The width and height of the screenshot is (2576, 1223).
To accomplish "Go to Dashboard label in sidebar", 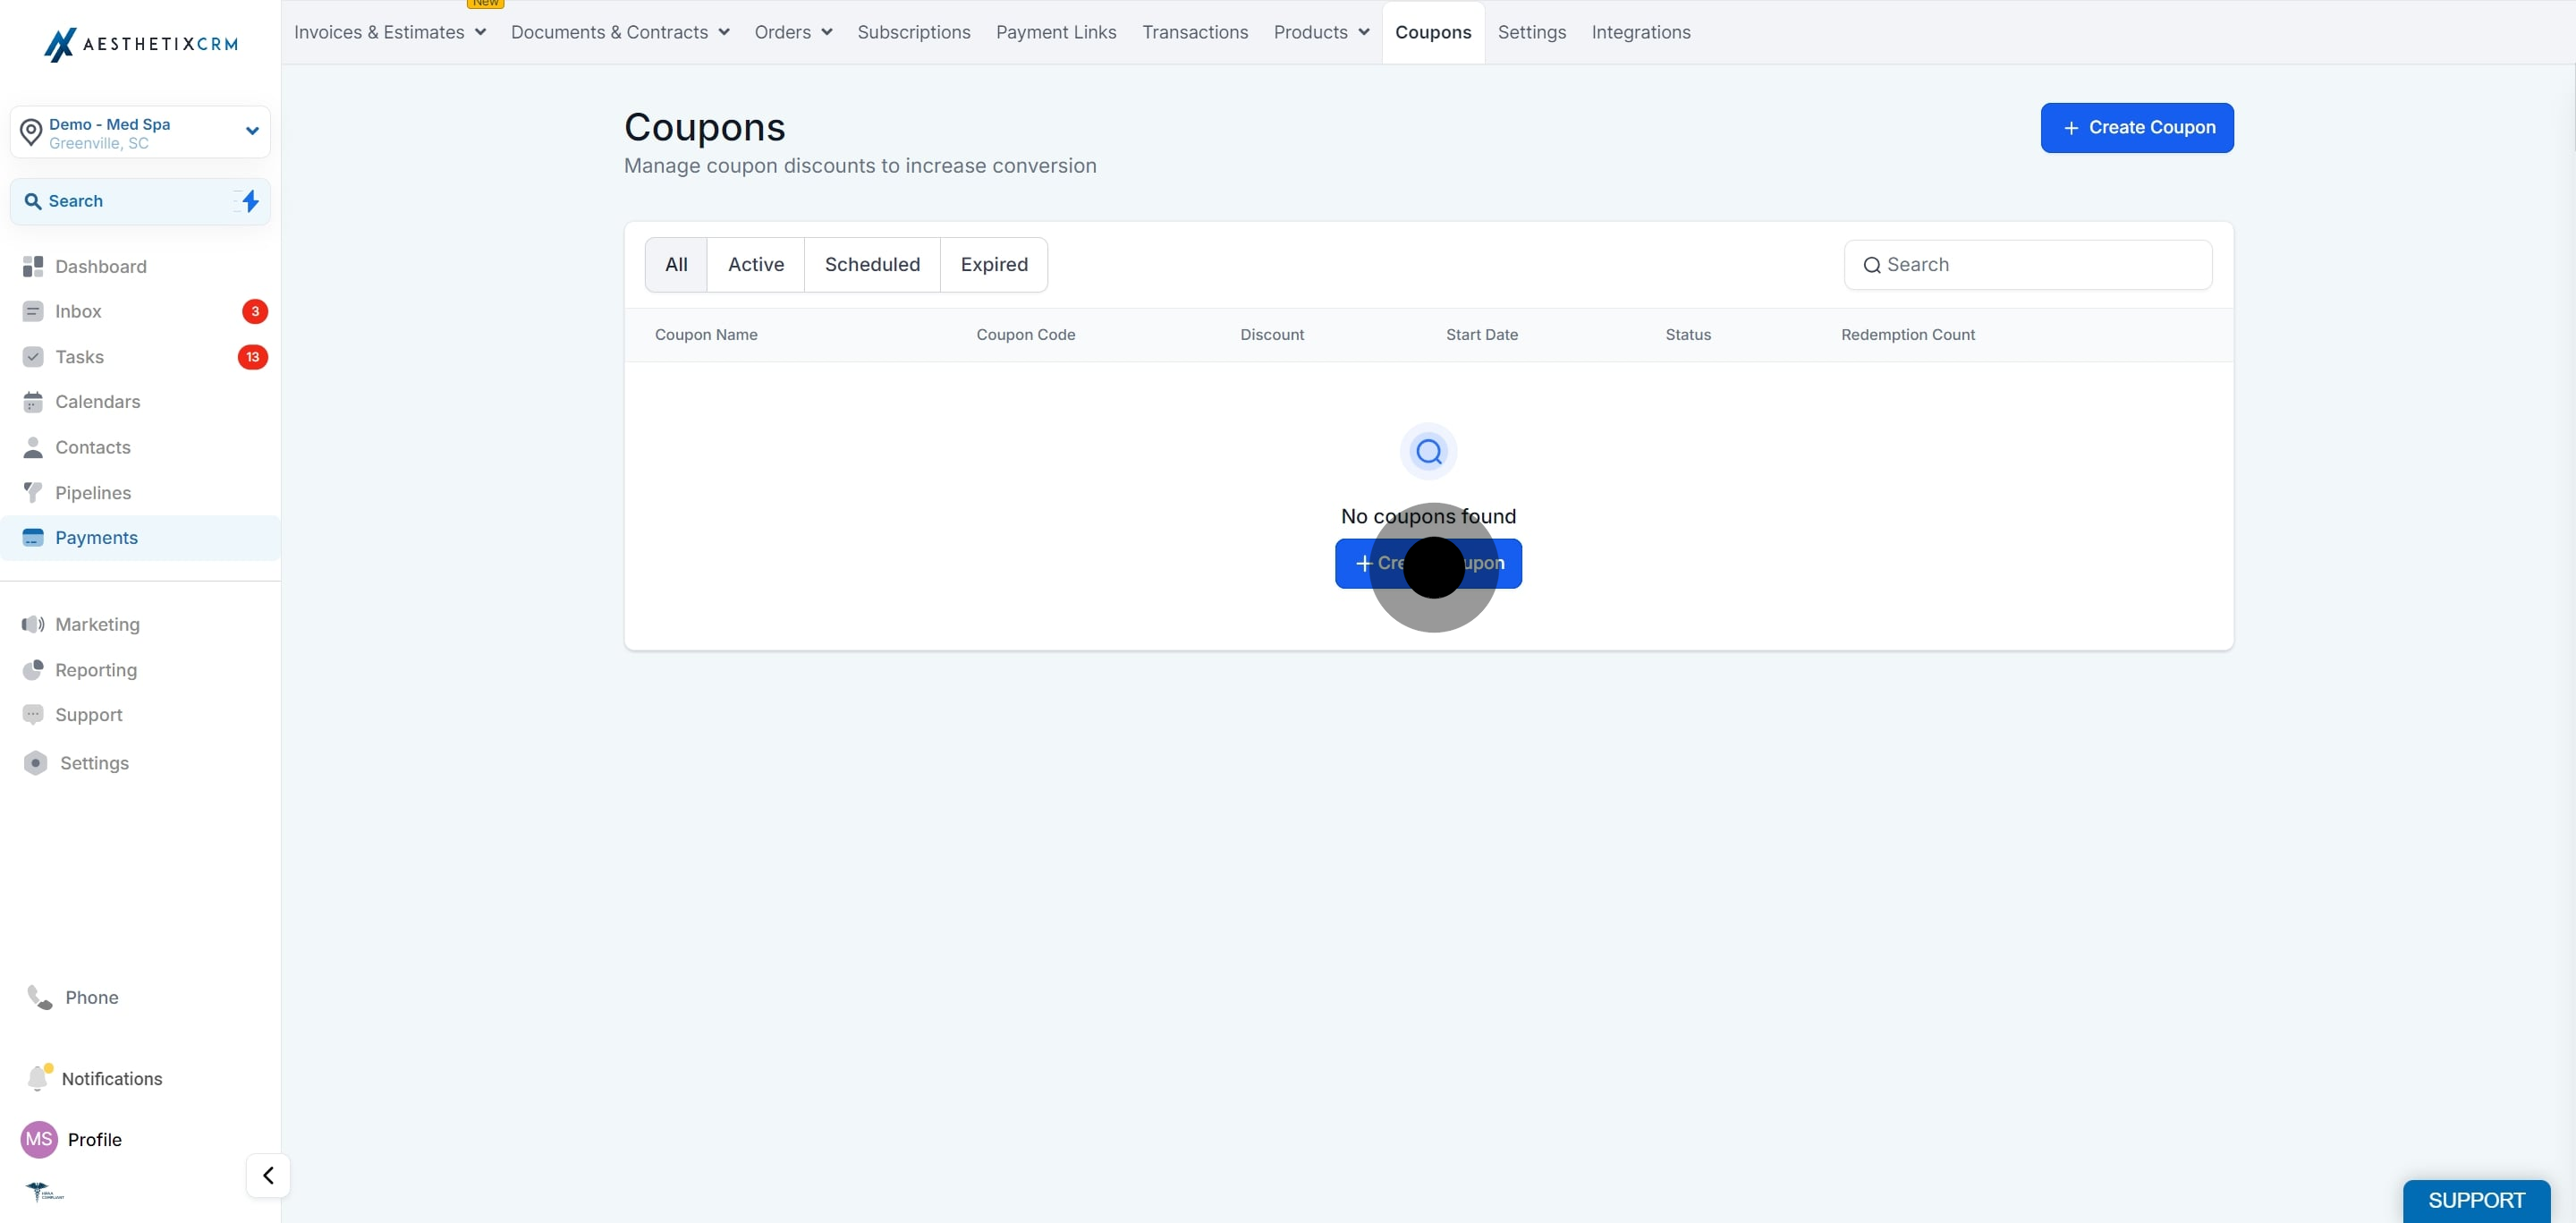I will [101, 266].
